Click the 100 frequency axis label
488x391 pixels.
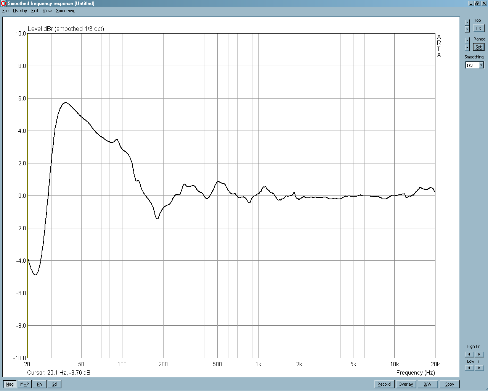pyautogui.click(x=122, y=364)
